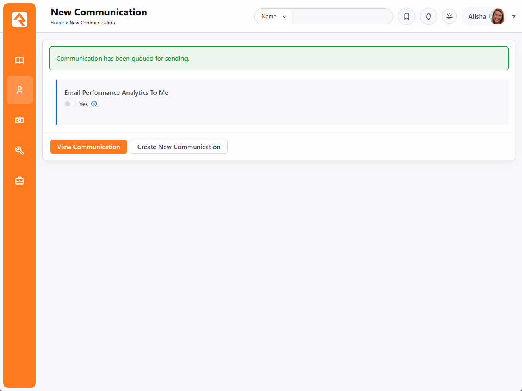The height and width of the screenshot is (391, 522).
Task: Go to Home via breadcrumb link
Action: [57, 23]
